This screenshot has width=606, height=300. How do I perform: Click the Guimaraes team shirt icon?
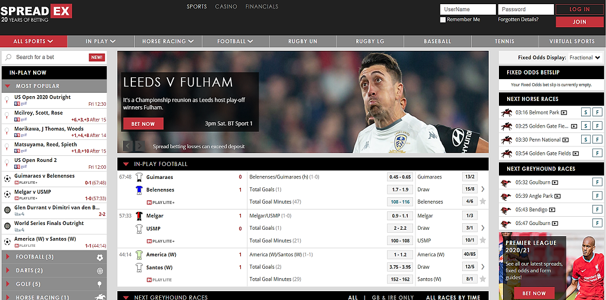[x=139, y=177]
